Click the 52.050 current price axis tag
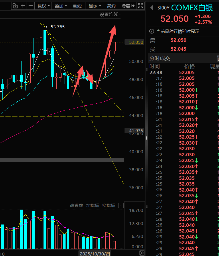The width and height of the screenshot is (219, 256). pos(134,42)
